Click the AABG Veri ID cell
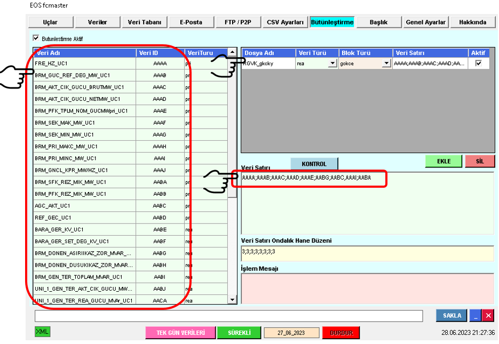 coord(160,253)
